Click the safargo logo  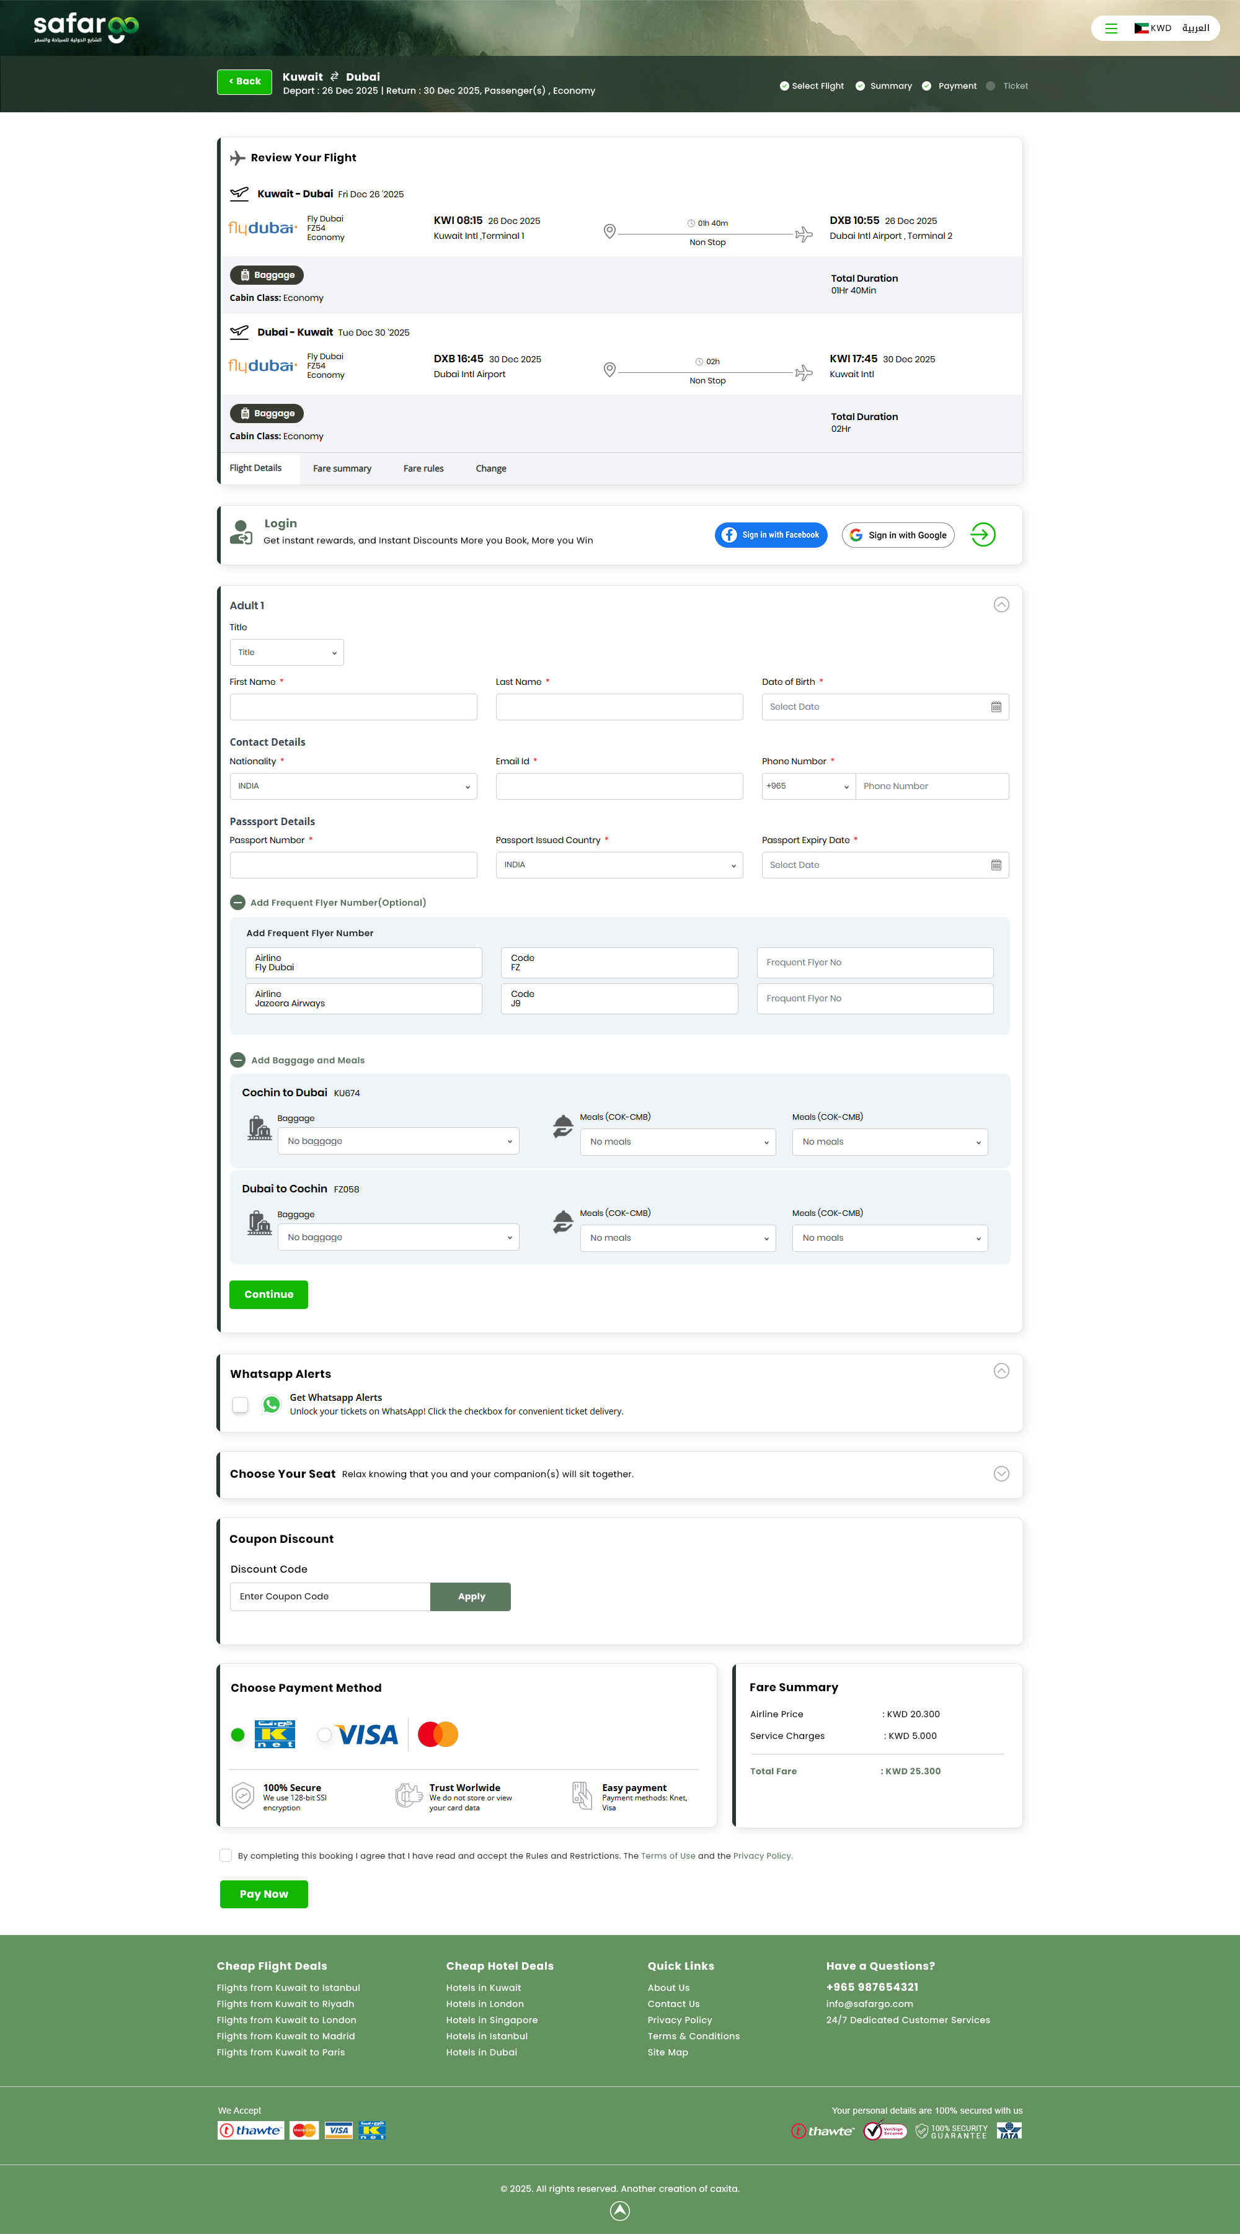[86, 27]
